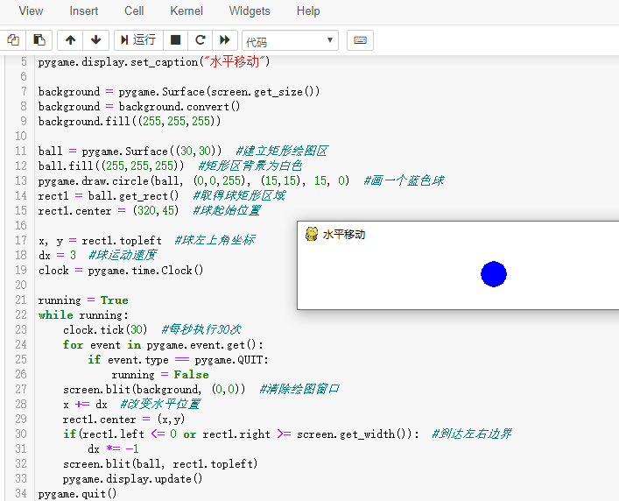Click 'for event in pygame.event.get():' line
Screen dimensions: 619x501
tap(163, 345)
